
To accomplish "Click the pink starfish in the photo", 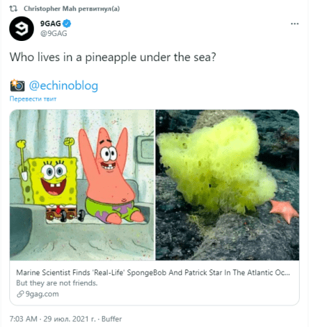I will coord(284,211).
